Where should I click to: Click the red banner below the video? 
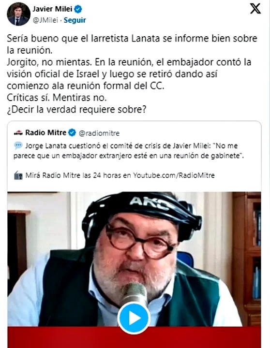click(x=134, y=337)
